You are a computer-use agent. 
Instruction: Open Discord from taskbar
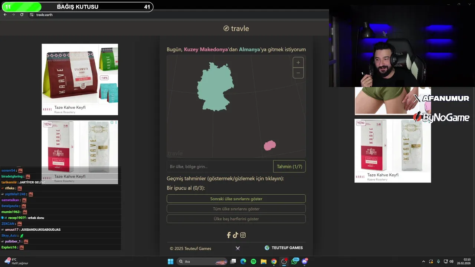(x=305, y=261)
